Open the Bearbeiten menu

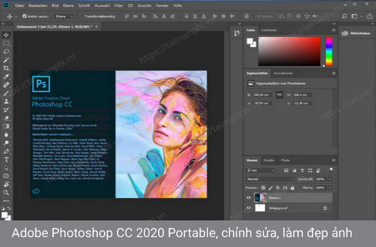38,5
